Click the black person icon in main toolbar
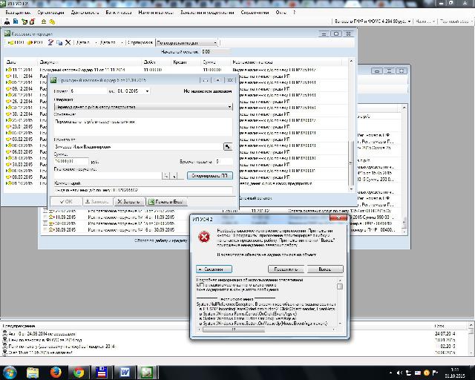 pyautogui.click(x=7, y=22)
